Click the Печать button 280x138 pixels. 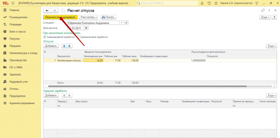point(107,17)
